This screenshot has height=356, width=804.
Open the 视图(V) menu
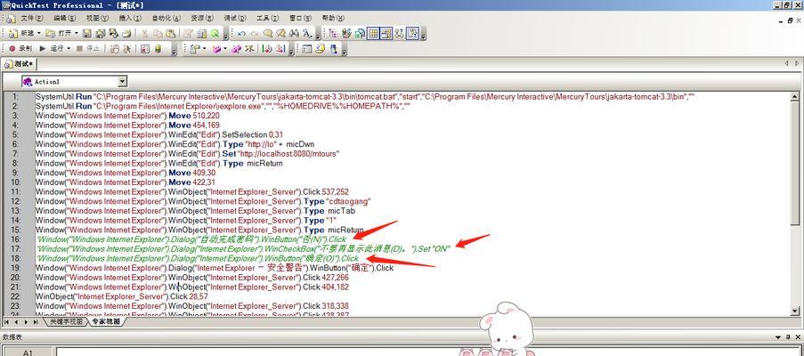(97, 18)
